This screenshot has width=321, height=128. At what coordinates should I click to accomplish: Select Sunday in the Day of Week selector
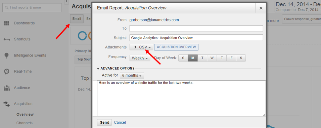click(183, 58)
